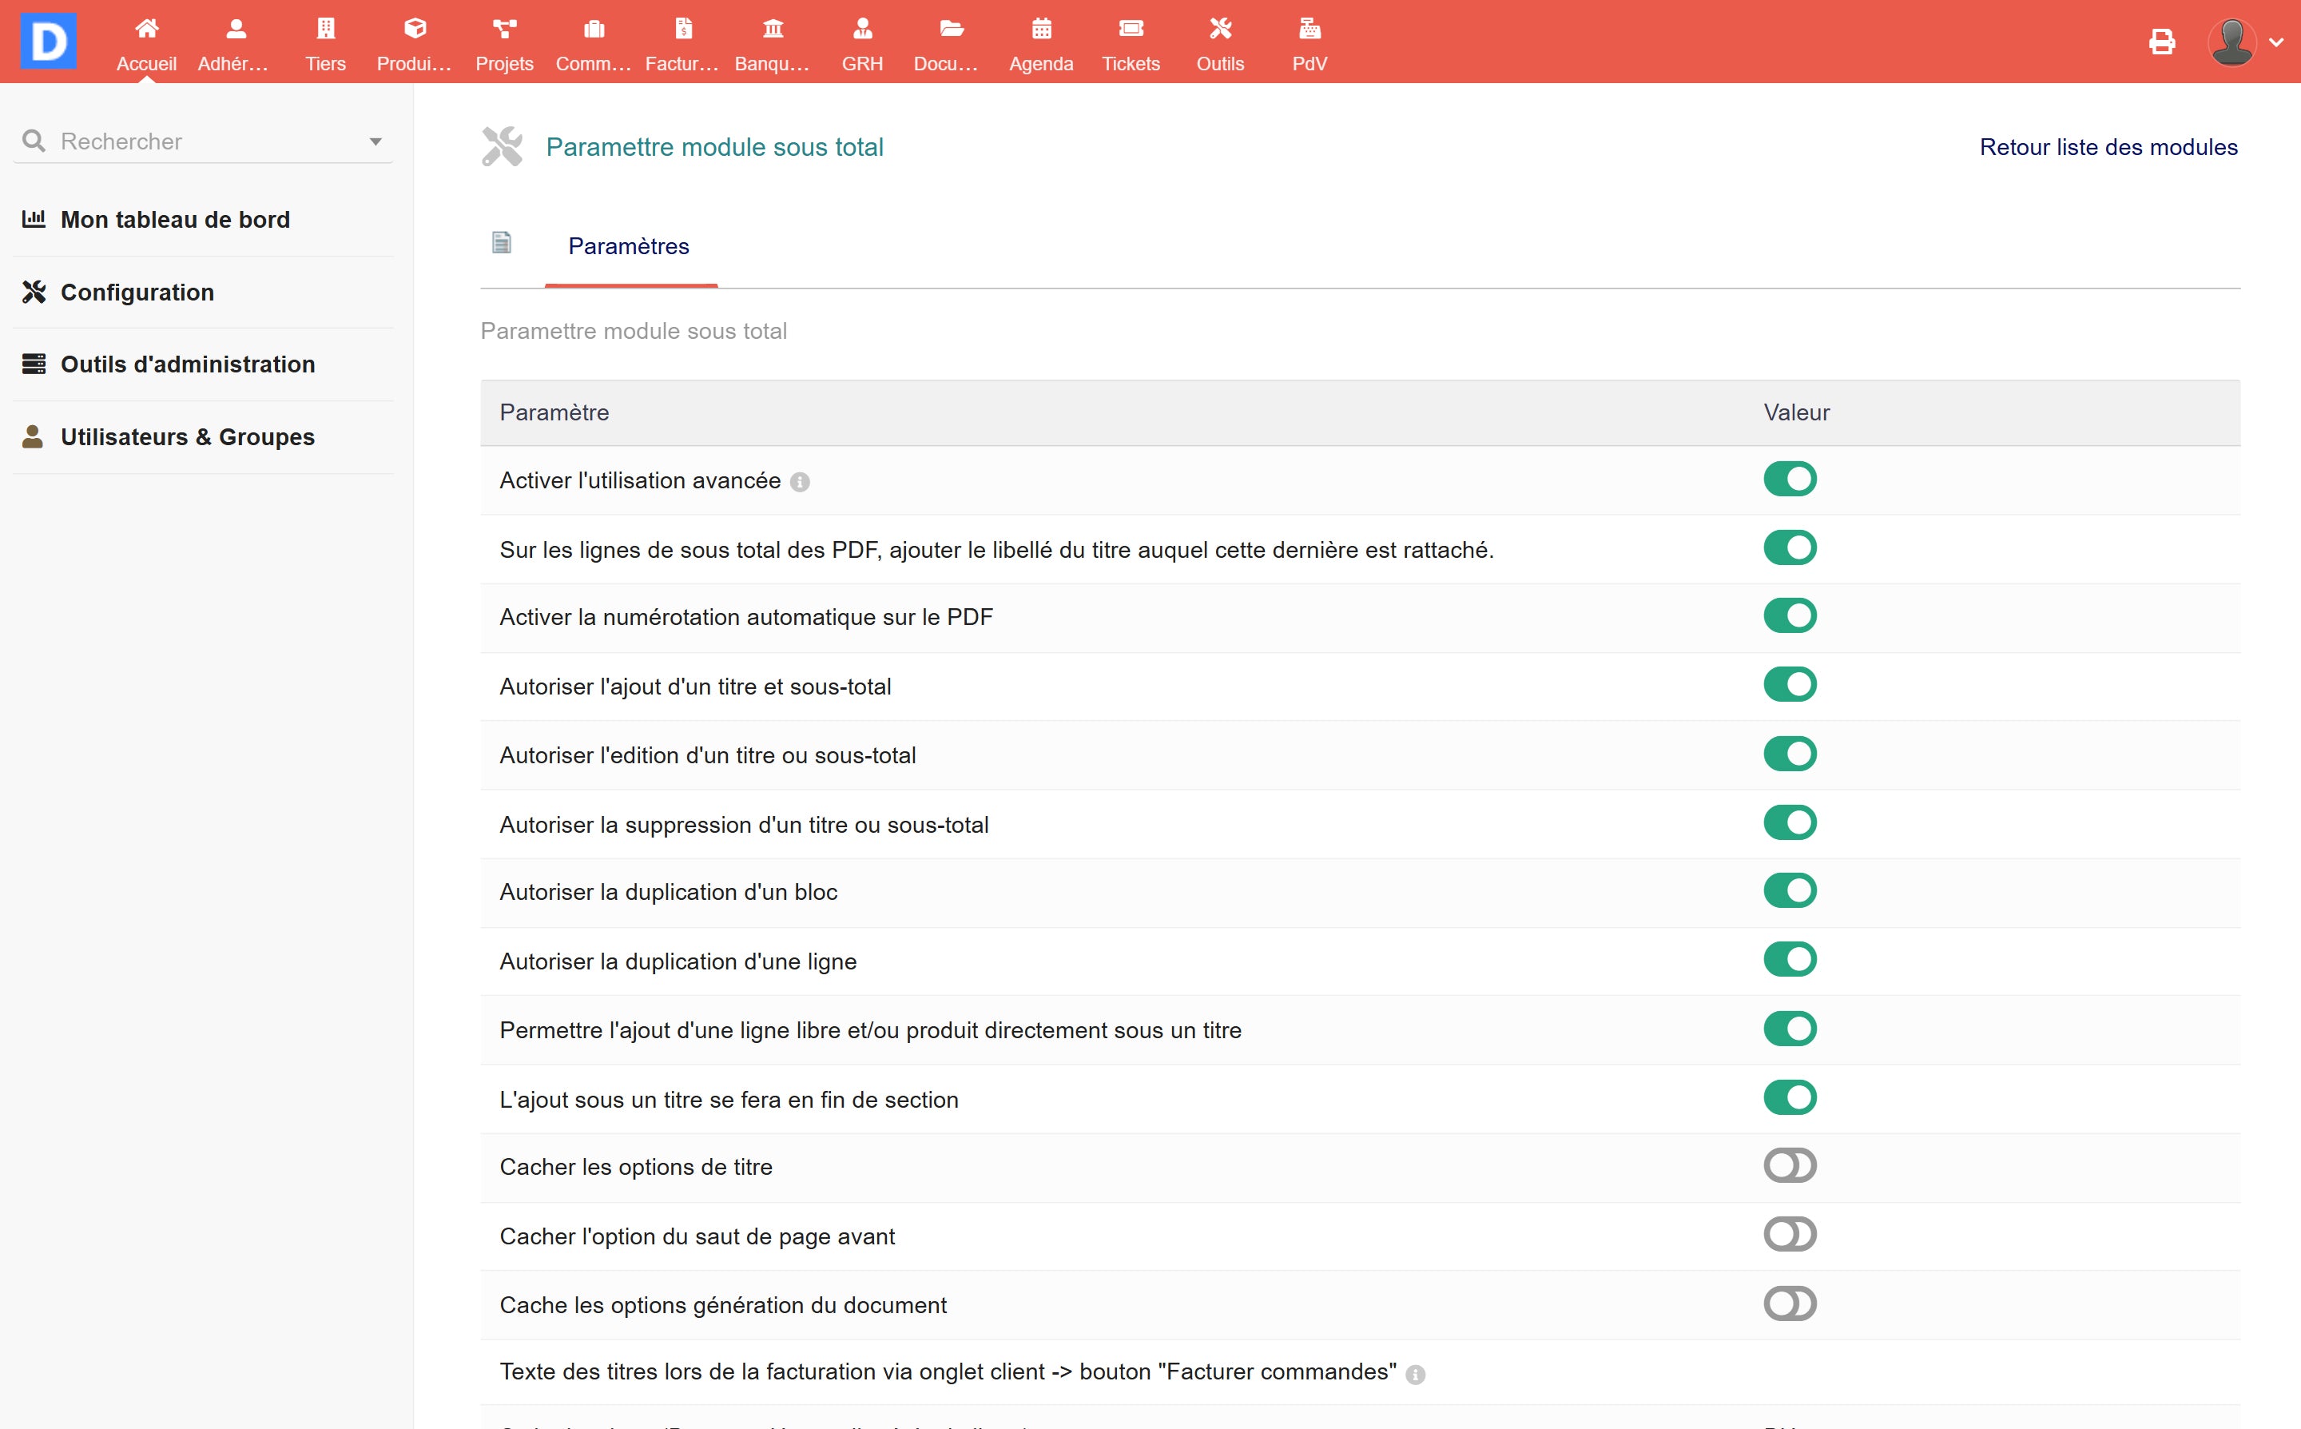Image resolution: width=2301 pixels, height=1429 pixels.
Task: Disable Activer la numérotation automatique sur le PDF
Action: (1789, 616)
